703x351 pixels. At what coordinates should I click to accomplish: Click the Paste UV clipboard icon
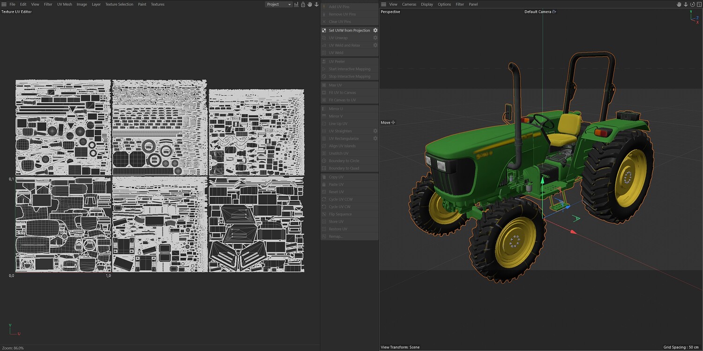point(324,184)
